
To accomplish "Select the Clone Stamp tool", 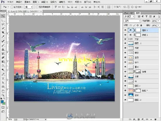I will pos(3,49).
